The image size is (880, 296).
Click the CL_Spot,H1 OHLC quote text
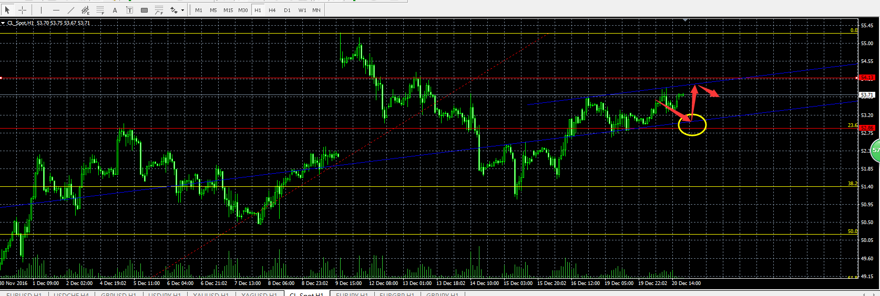(48, 23)
